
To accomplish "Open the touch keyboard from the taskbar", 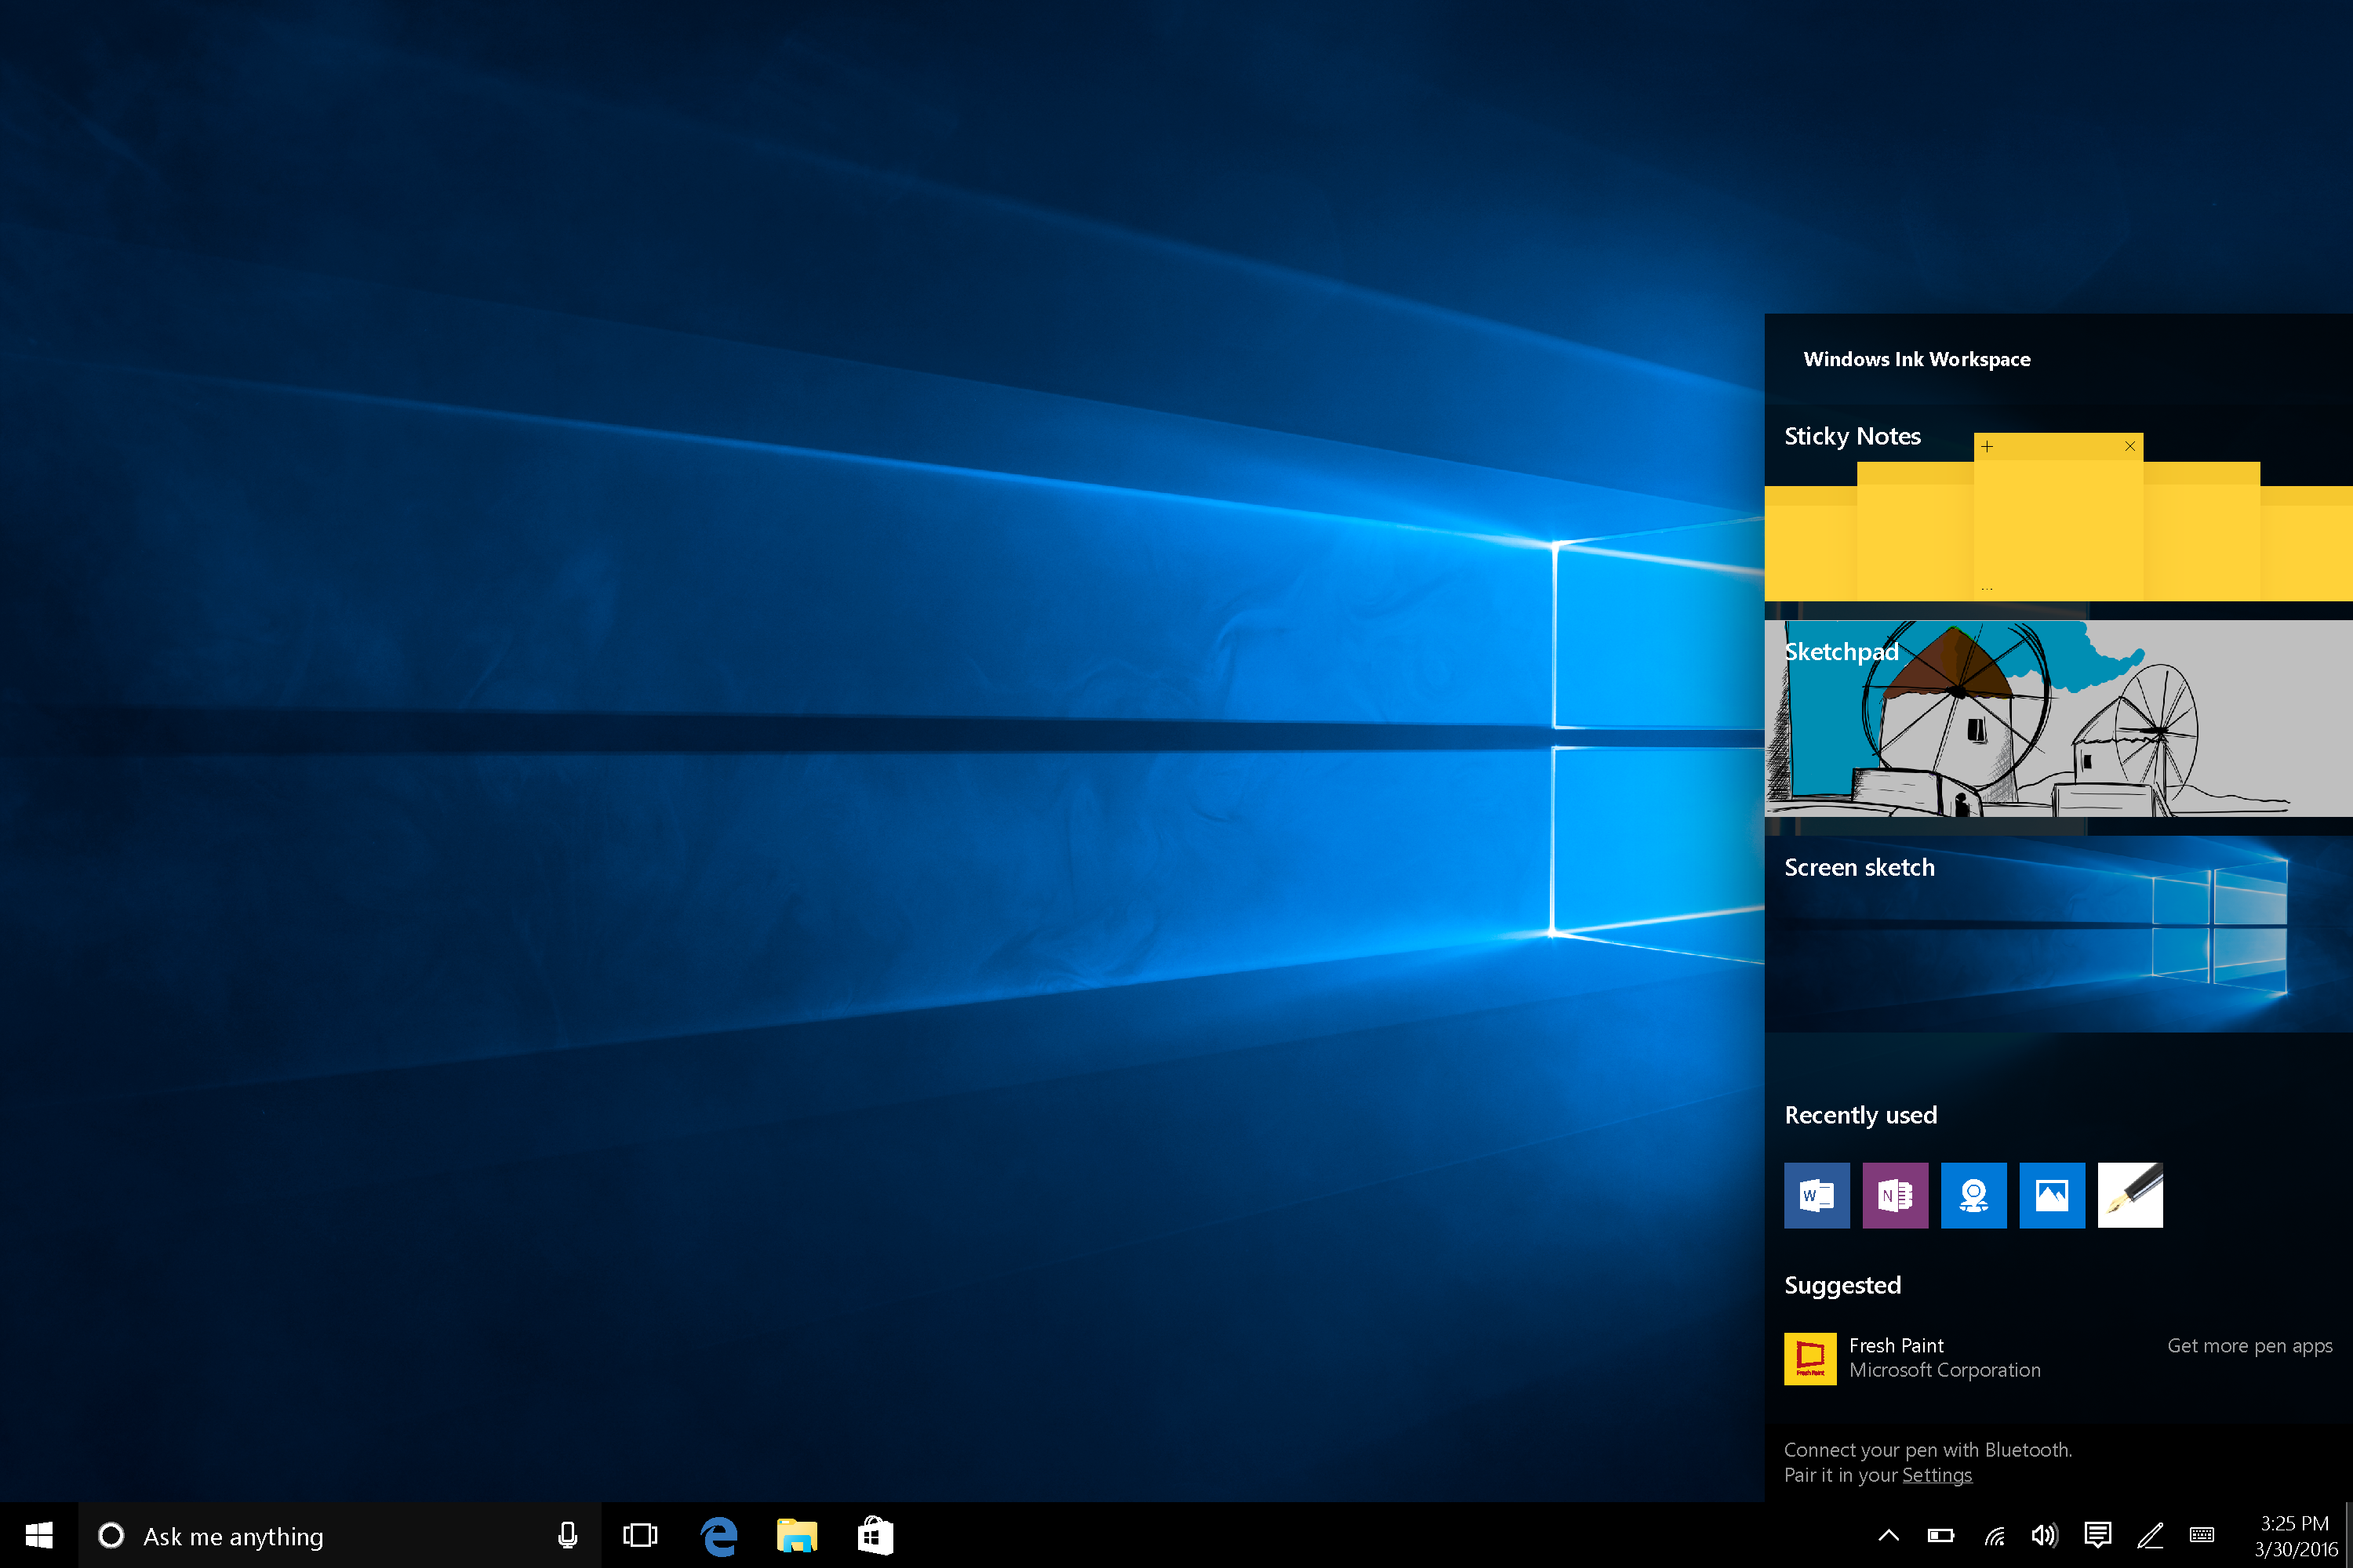I will [2202, 1535].
